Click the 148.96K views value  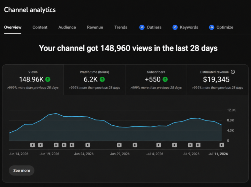point(31,79)
